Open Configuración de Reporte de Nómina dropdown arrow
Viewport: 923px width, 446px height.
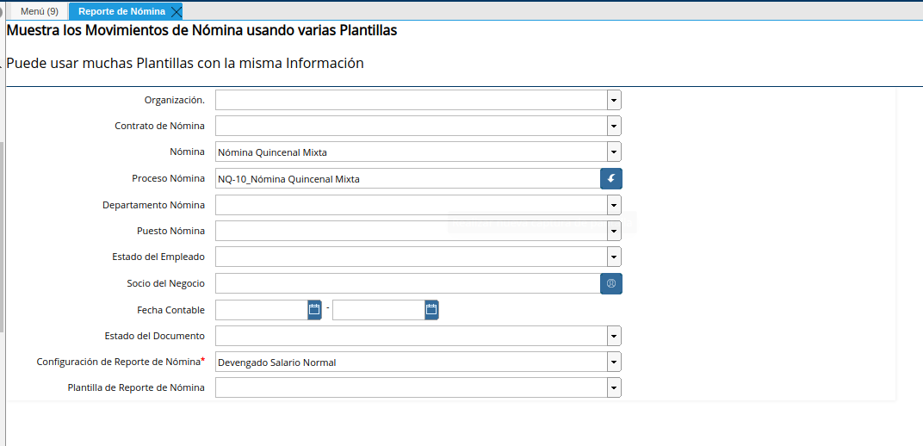pyautogui.click(x=614, y=362)
